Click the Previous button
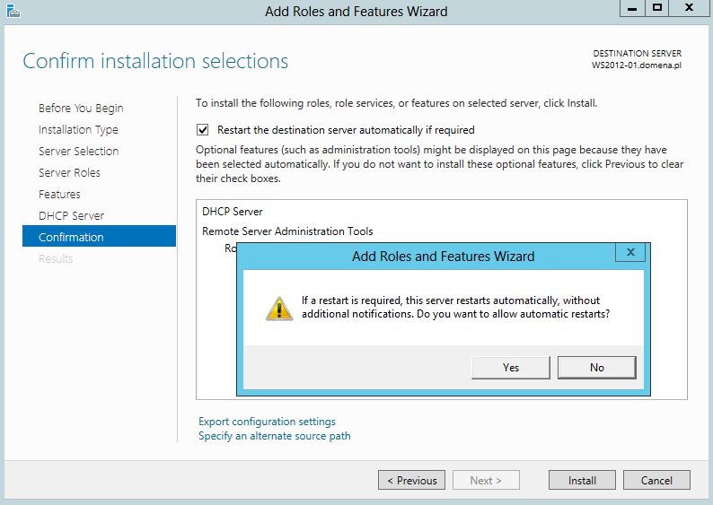The height and width of the screenshot is (505, 713). tap(411, 480)
